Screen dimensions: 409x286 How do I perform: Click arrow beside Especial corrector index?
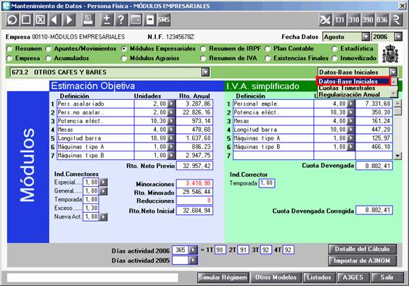(104, 182)
